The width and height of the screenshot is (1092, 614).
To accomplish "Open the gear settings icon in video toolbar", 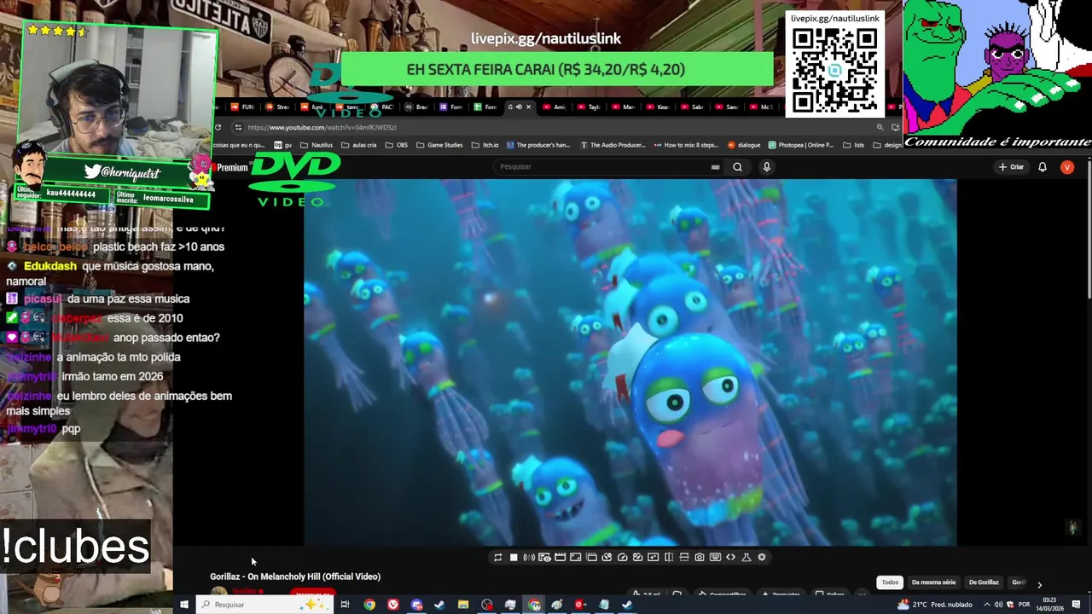I will 762,557.
